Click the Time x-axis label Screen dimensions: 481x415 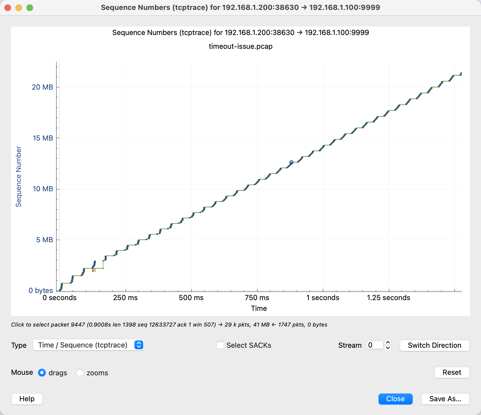coord(259,308)
